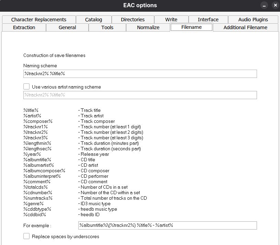Click the Naming scheme input field
Screen dimensions: 280x245
(140, 74)
